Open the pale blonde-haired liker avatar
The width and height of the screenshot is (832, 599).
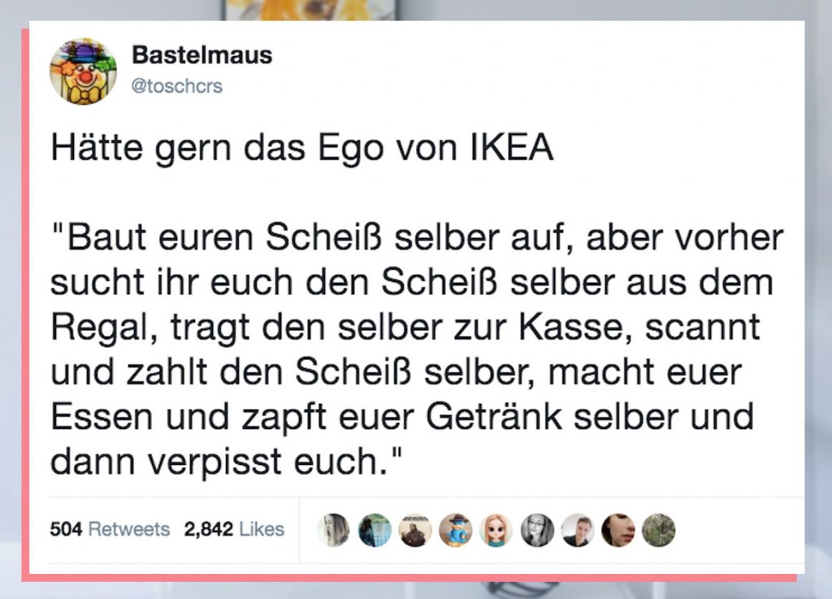pyautogui.click(x=333, y=530)
